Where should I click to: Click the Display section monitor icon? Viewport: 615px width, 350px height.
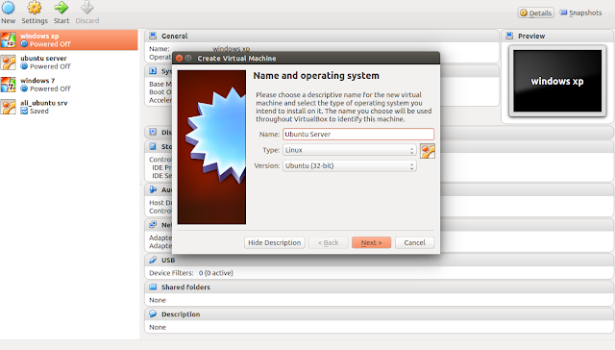click(153, 133)
